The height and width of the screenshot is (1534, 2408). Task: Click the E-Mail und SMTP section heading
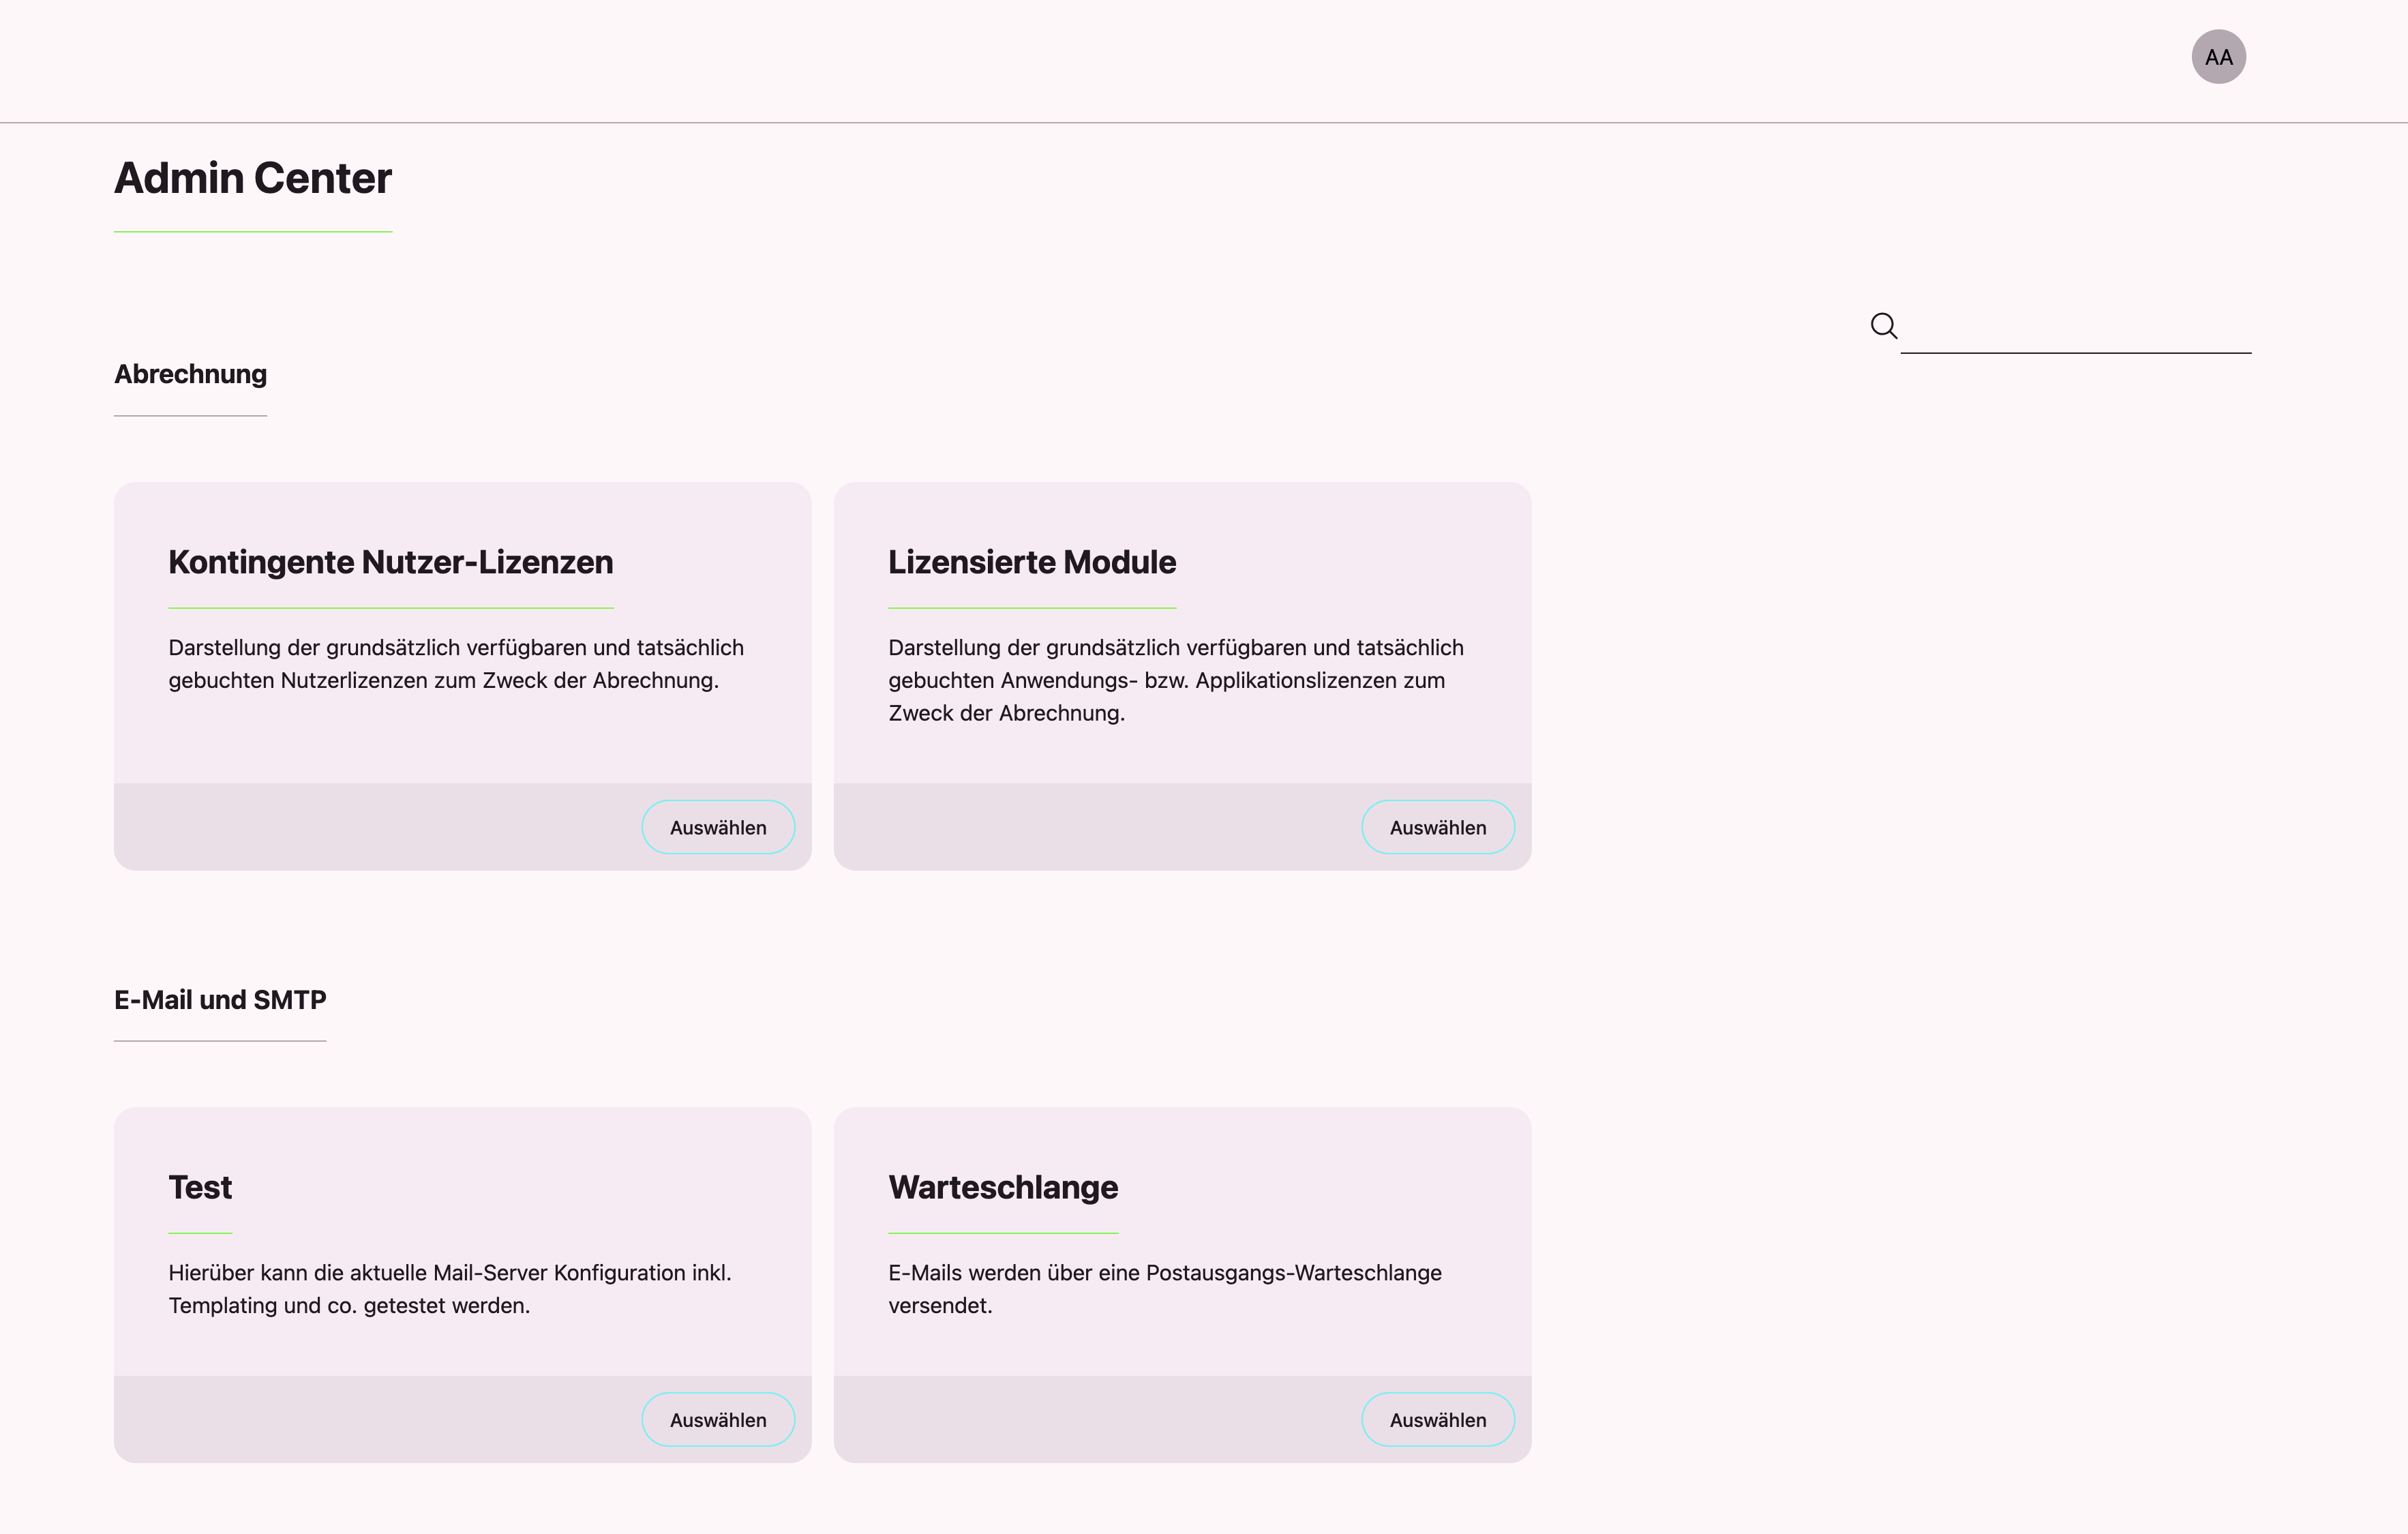pyautogui.click(x=220, y=1000)
